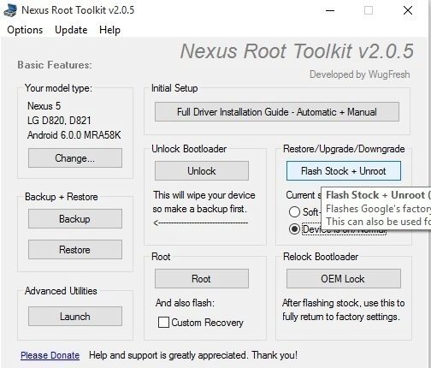Click 'Help and support is greatly appreciated' text
This screenshot has width=431, height=368.
pyautogui.click(x=168, y=355)
